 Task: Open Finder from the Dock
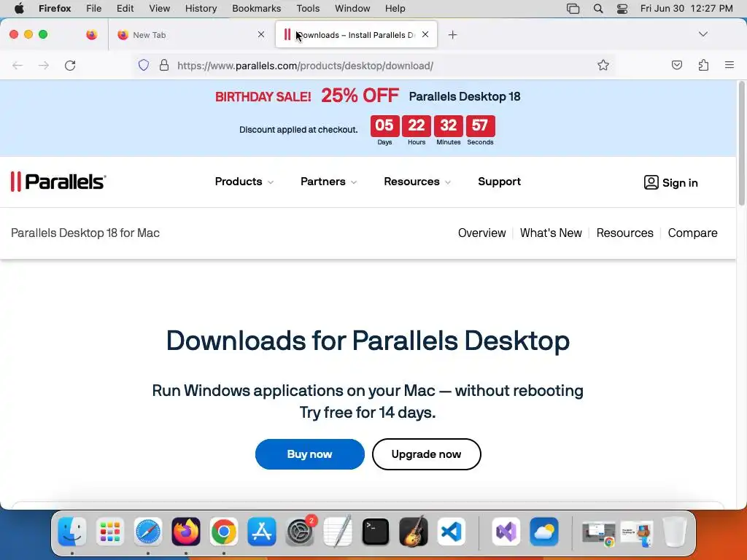pos(72,532)
